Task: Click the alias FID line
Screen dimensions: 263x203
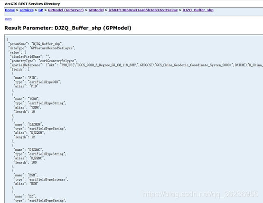Action: 26,86
